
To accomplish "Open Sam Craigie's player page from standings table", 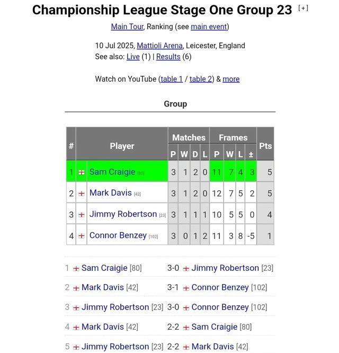I will pyautogui.click(x=112, y=172).
